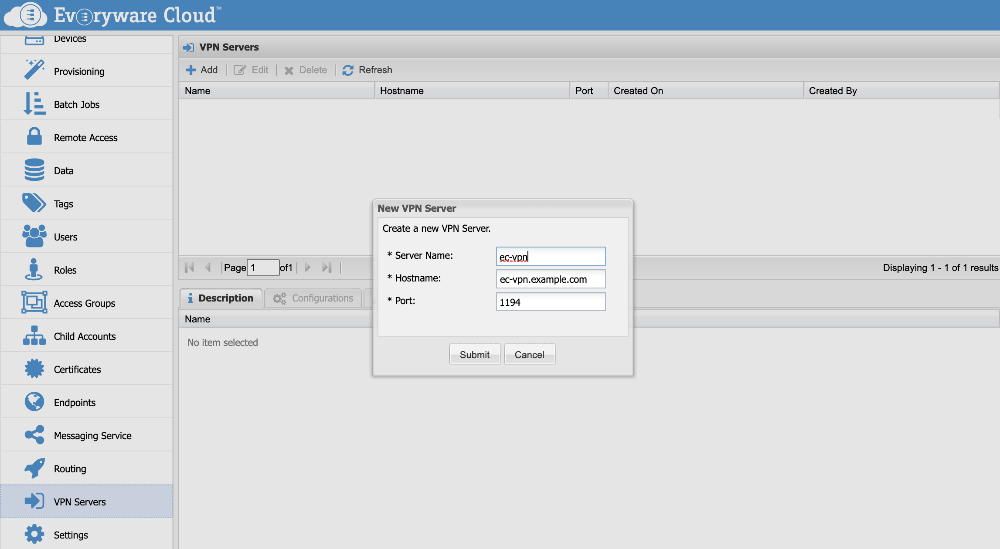Click the Page number input box
Screen dimensions: 1000x549
point(263,268)
